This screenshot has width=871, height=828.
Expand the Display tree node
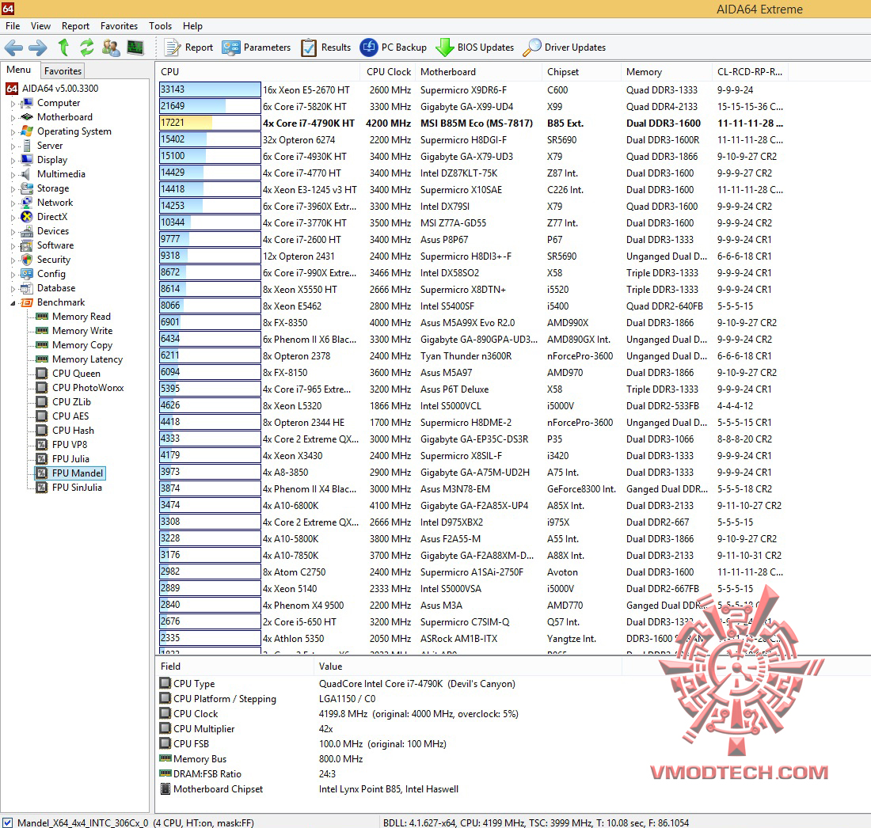coord(13,161)
